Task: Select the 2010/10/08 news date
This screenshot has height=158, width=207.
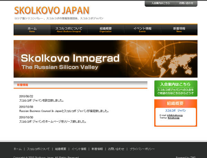Action: [26, 107]
